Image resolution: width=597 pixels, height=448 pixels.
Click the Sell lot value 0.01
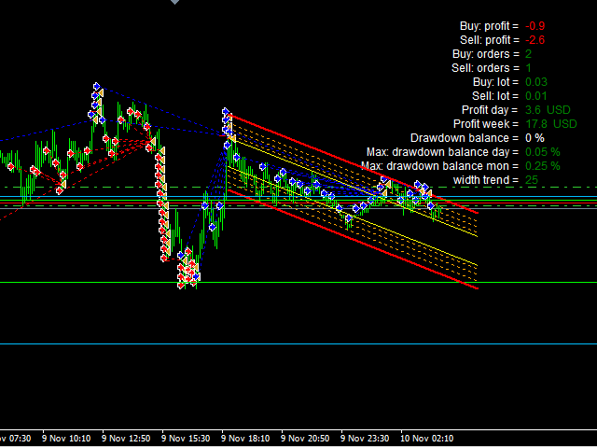tap(536, 96)
